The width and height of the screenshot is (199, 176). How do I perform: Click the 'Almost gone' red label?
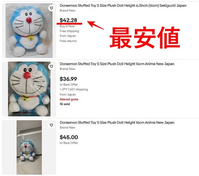coord(69,99)
